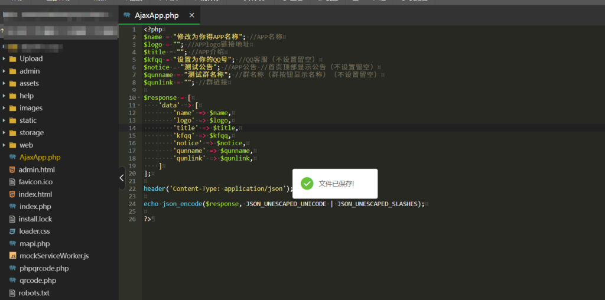Click green checkmark icon in saved notification

coord(307,184)
